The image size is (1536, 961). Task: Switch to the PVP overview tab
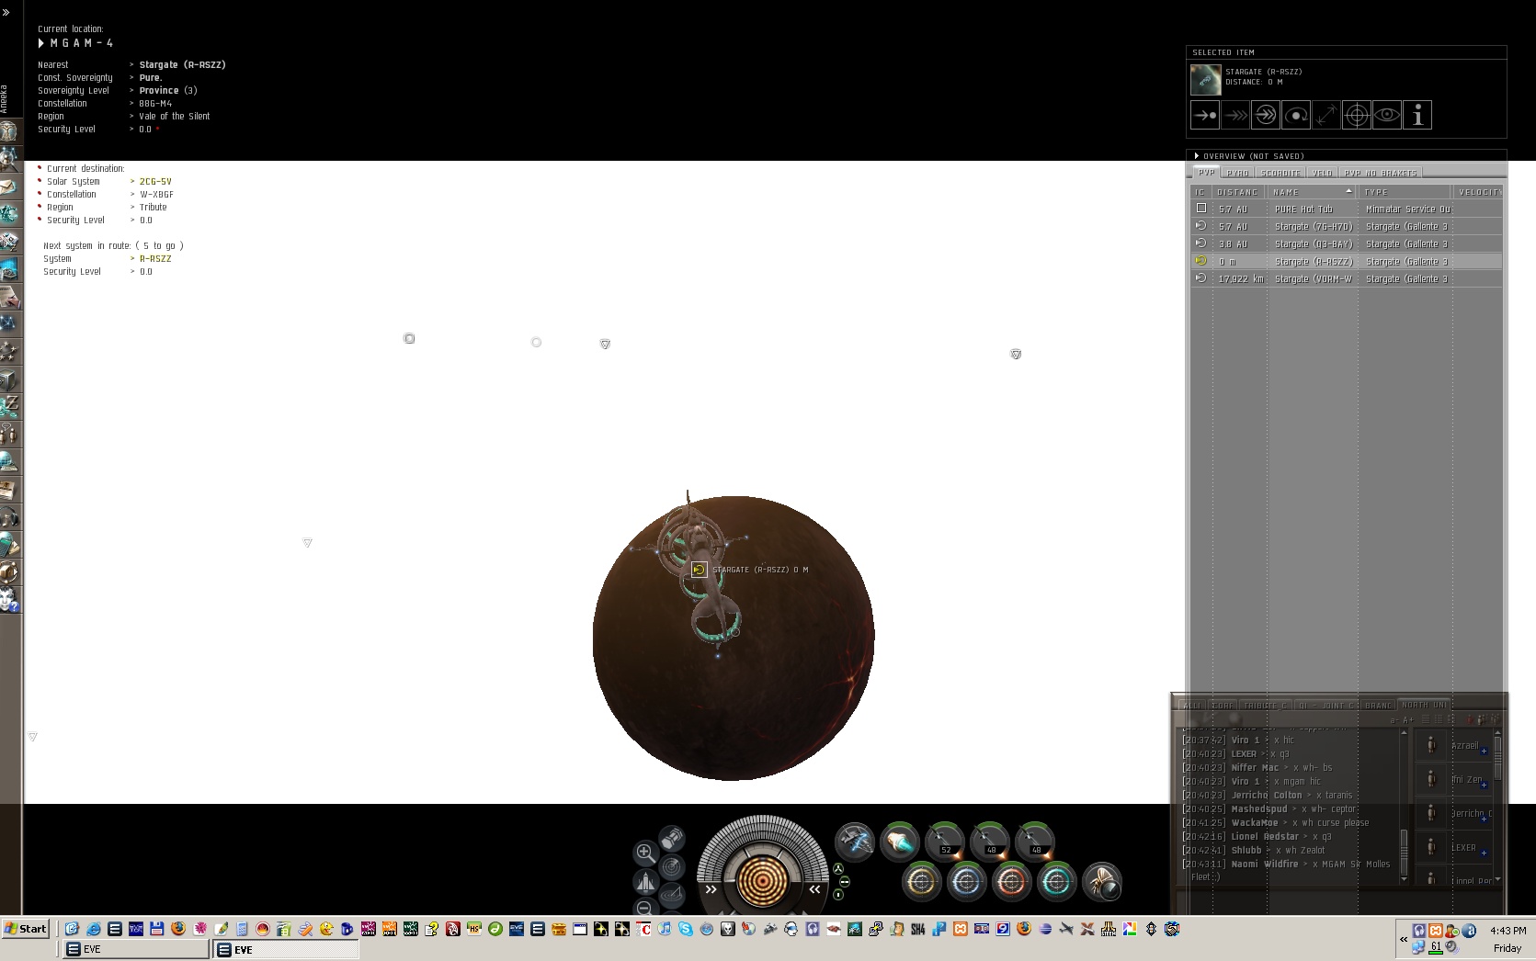coord(1206,173)
